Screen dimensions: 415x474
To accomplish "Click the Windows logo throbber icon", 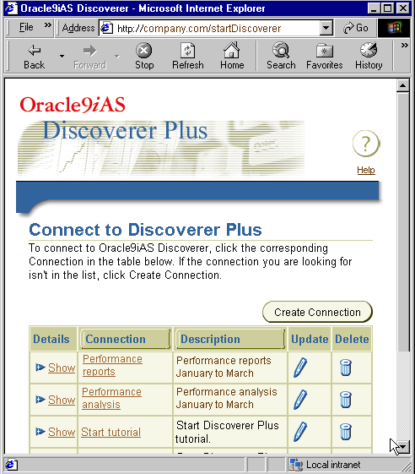I will [x=394, y=28].
